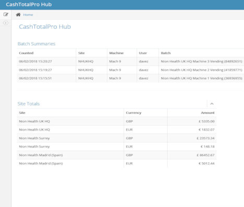Click the home house icon in breadcrumb
The image size is (244, 207).
[x=18, y=15]
